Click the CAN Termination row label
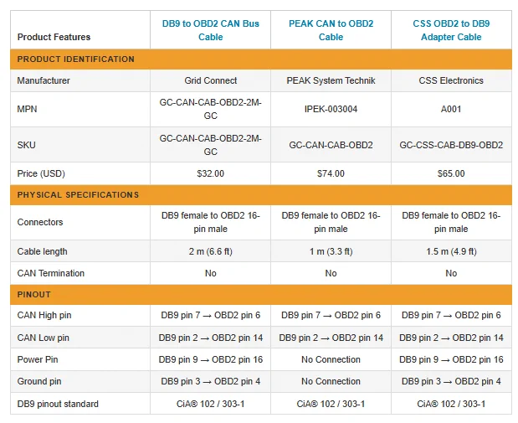 tap(50, 274)
